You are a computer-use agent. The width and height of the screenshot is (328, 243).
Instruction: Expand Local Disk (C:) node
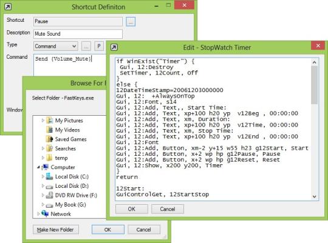pyautogui.click(x=43, y=176)
